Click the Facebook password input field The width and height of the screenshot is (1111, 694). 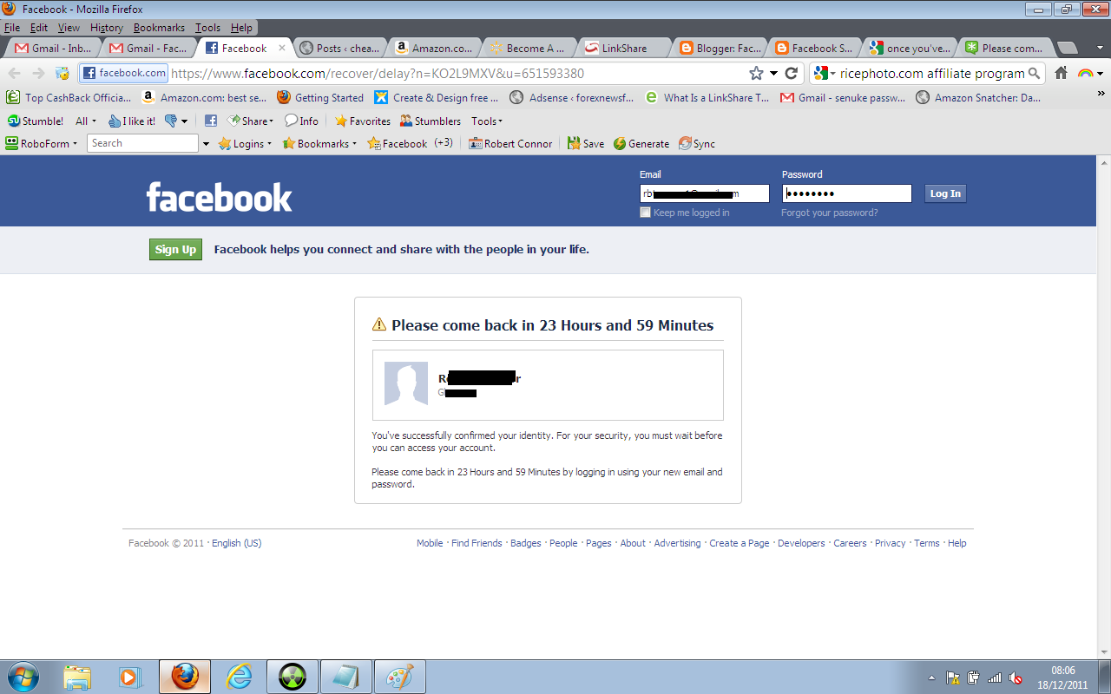pyautogui.click(x=847, y=193)
